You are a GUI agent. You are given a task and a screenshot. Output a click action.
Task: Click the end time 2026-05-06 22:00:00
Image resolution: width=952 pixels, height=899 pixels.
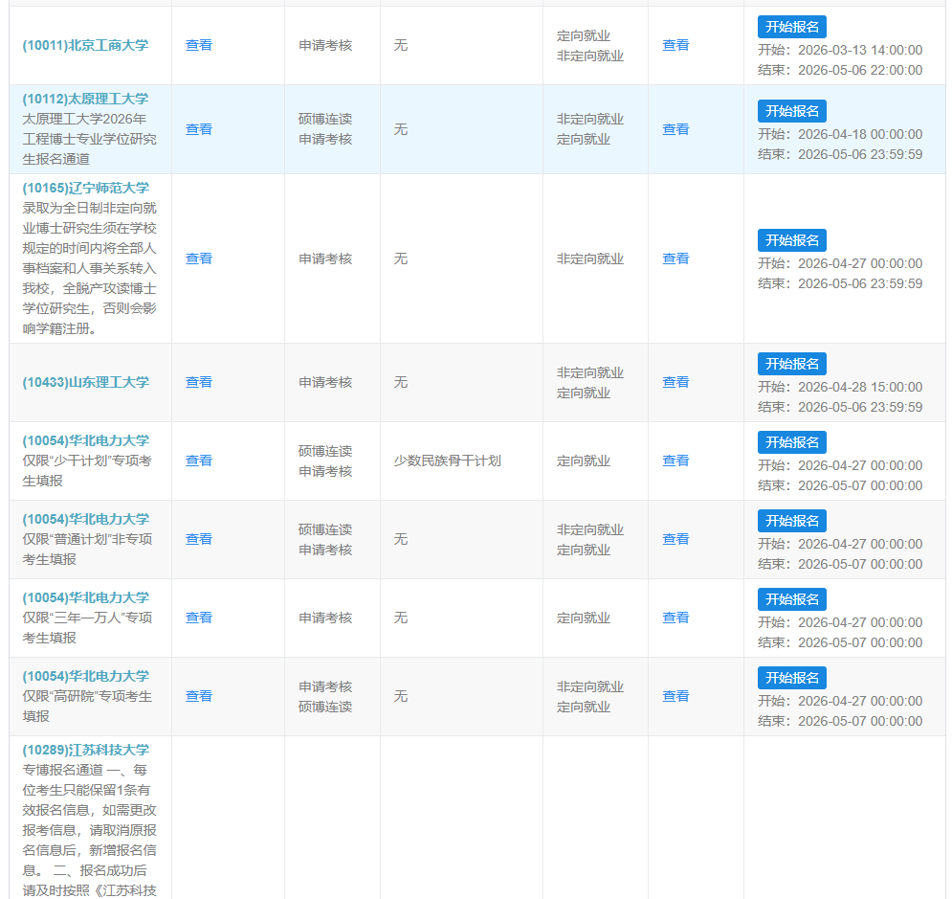click(x=860, y=71)
